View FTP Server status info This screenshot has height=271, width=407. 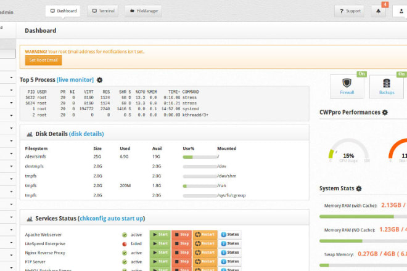pos(230,262)
